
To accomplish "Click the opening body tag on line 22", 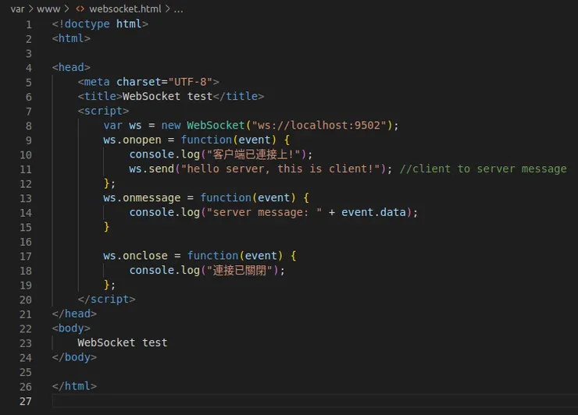I will 71,328.
